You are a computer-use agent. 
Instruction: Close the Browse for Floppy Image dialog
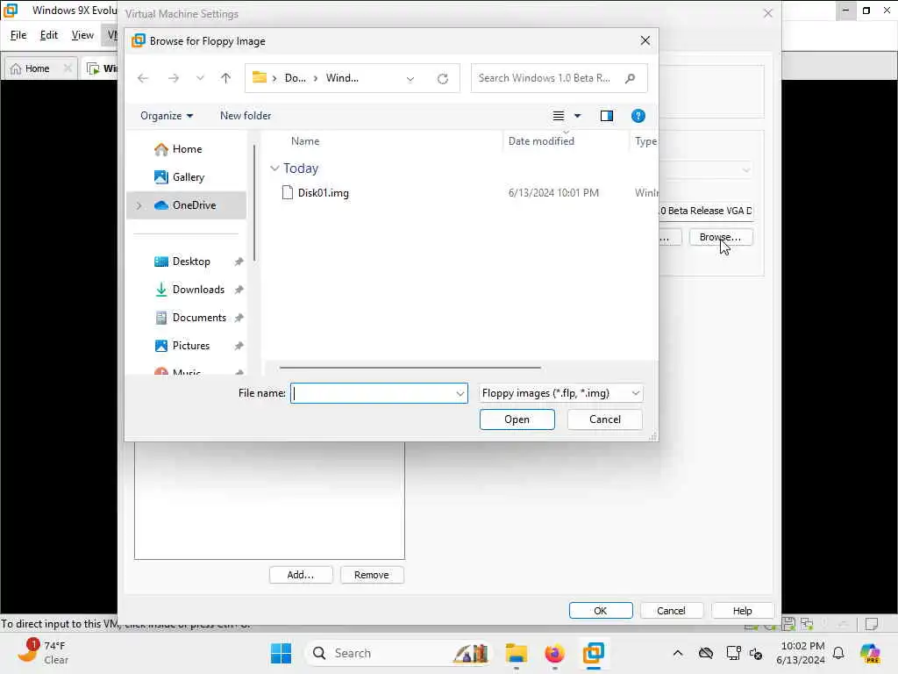(x=645, y=40)
